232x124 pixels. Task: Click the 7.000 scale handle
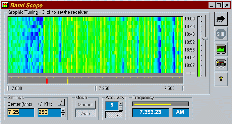click(x=8, y=88)
